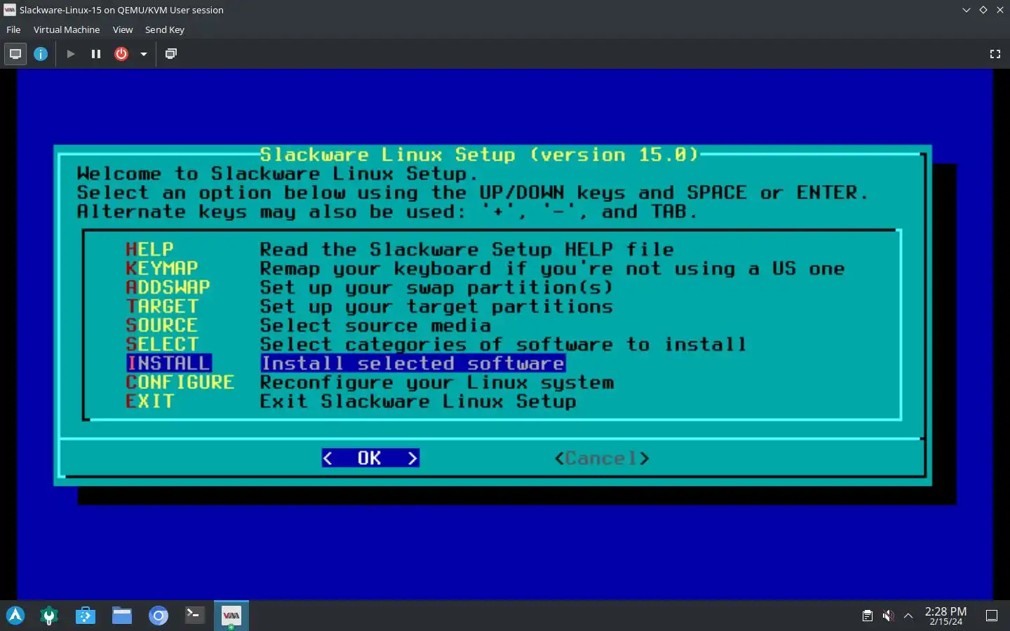Click the virt-manager window title icon
This screenshot has width=1010, height=631.
pyautogui.click(x=9, y=10)
